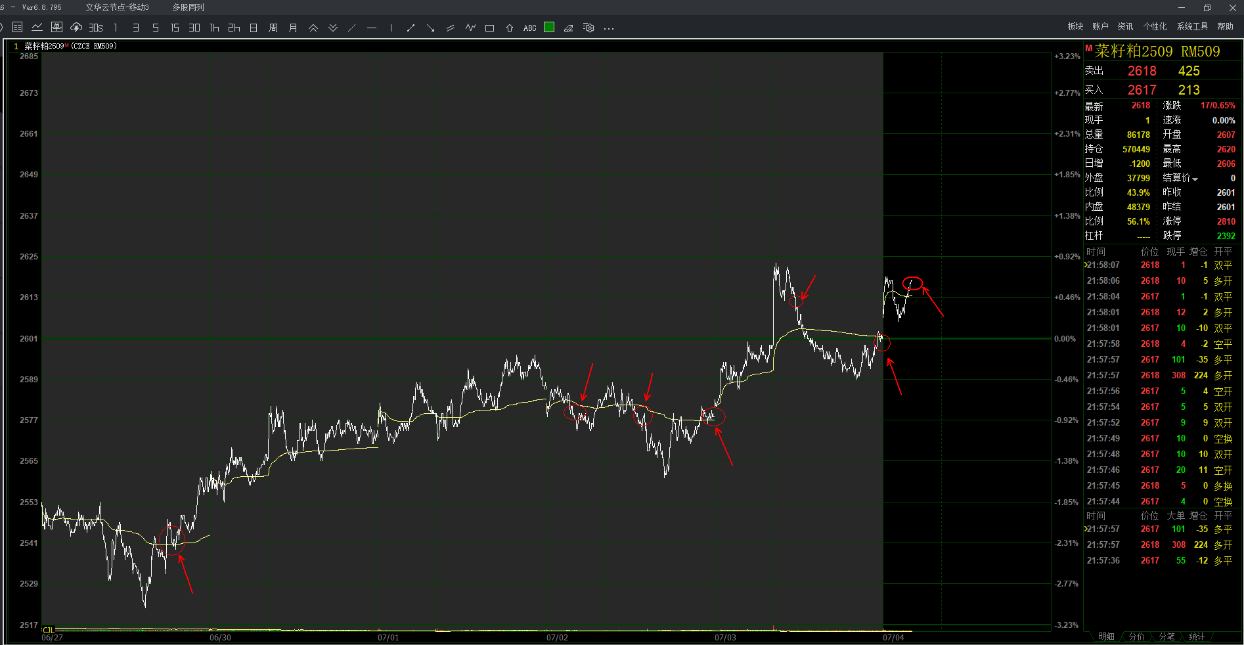The height and width of the screenshot is (645, 1244).
Task: Click the 06/30 date marker
Action: (220, 637)
